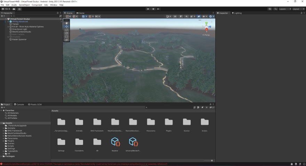Image resolution: width=306 pixels, height=166 pixels.
Task: Expand BNG Framework folder in tree
Action: click(x=3, y=131)
